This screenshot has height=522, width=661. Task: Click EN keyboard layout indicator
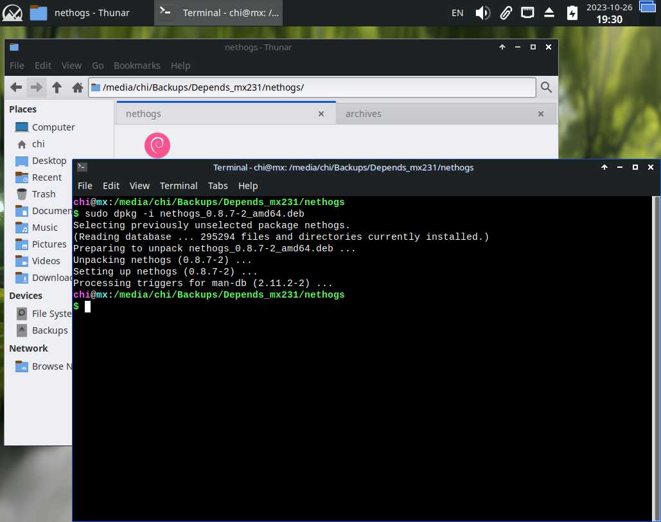click(457, 13)
